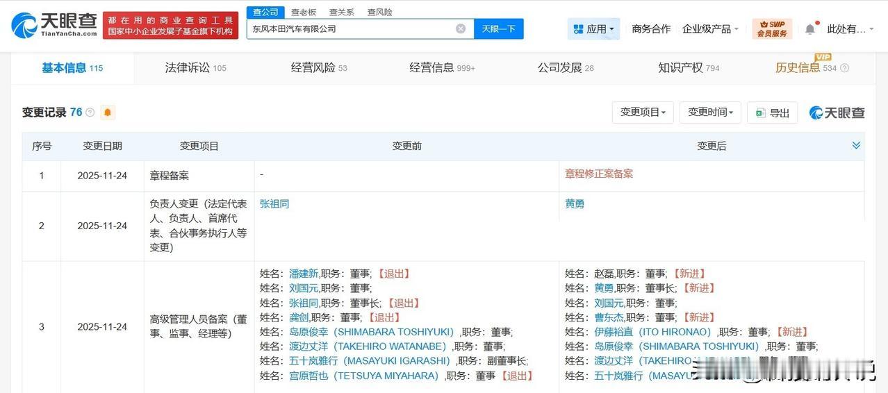
Task: Click the 导出 export button
Action: tap(772, 112)
